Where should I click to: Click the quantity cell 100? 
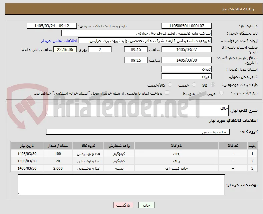tap(58, 154)
